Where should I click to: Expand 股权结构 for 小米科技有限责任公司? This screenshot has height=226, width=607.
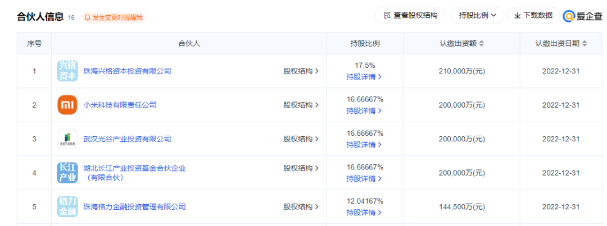[x=301, y=105]
